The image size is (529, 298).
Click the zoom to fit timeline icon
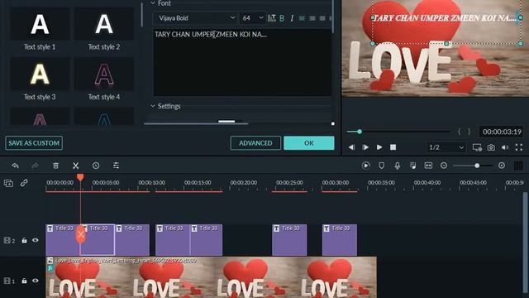tap(428, 166)
